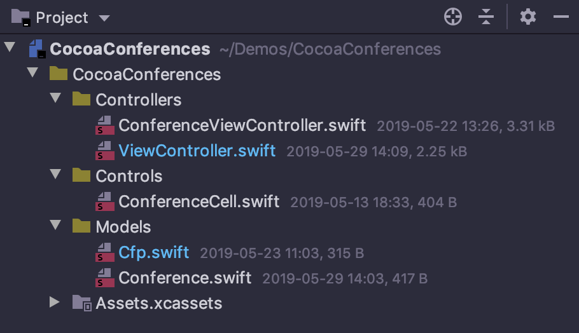Click the Assets.xcassets folder icon
This screenshot has width=579, height=333.
click(x=82, y=303)
